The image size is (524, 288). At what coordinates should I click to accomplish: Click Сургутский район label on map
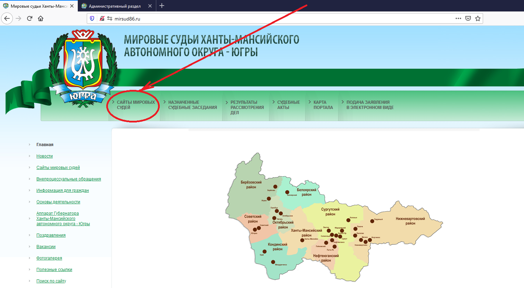click(330, 212)
